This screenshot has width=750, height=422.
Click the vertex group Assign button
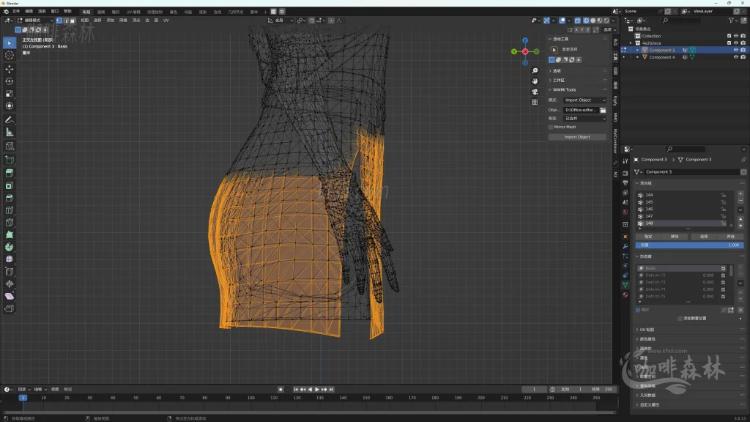click(x=648, y=237)
